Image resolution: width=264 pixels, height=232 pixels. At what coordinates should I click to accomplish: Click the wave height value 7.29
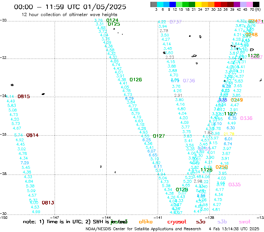[25, 163]
